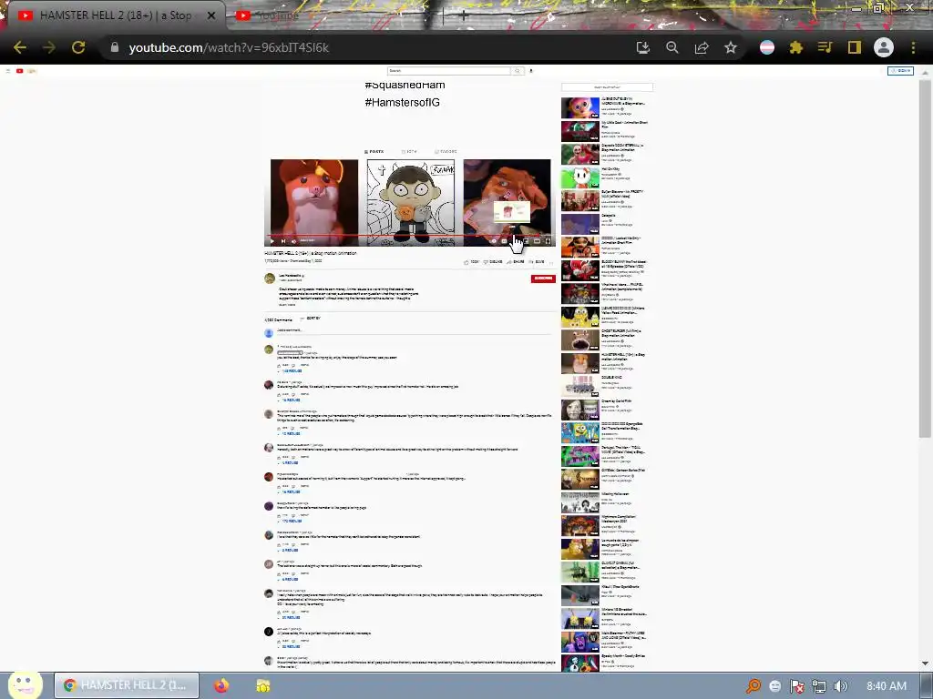The height and width of the screenshot is (699, 933).
Task: Click the #HamstersofIG hashtag in video
Action: [402, 102]
